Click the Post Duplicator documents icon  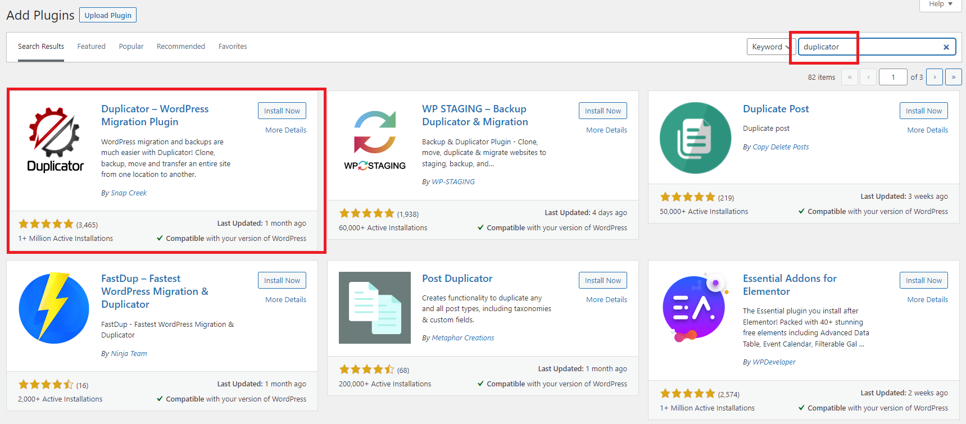tap(375, 308)
